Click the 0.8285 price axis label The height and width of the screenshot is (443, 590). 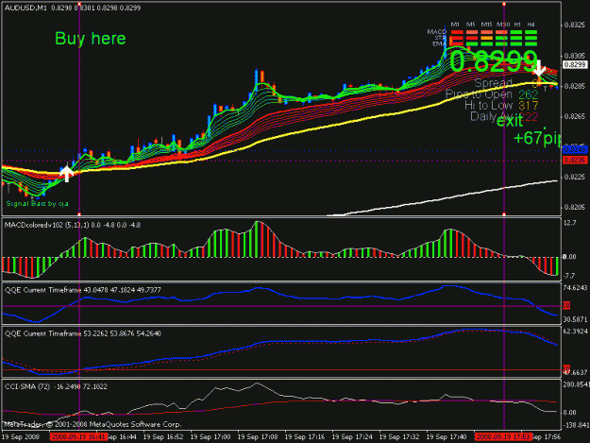tap(575, 86)
